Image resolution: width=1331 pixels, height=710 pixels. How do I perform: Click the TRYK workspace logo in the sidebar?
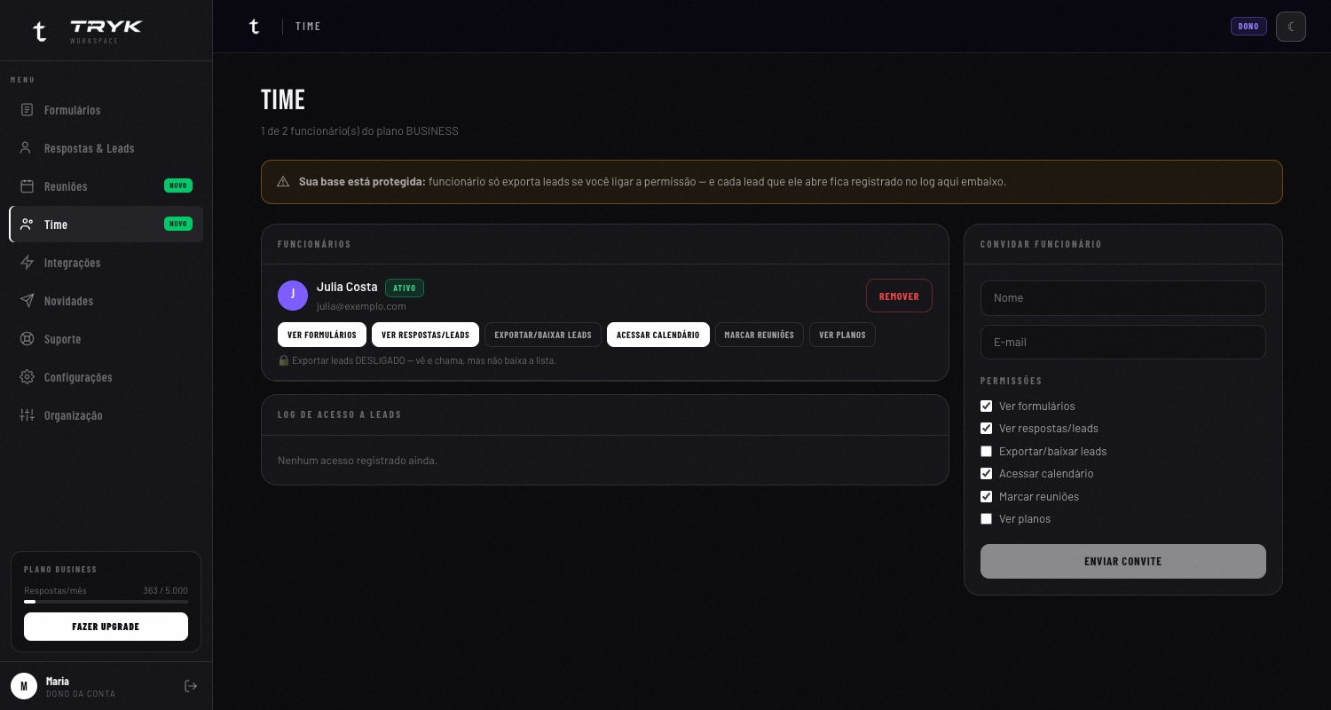coord(87,31)
